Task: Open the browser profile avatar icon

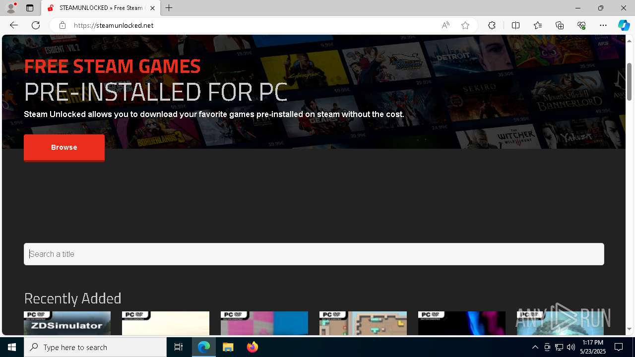Action: click(11, 8)
